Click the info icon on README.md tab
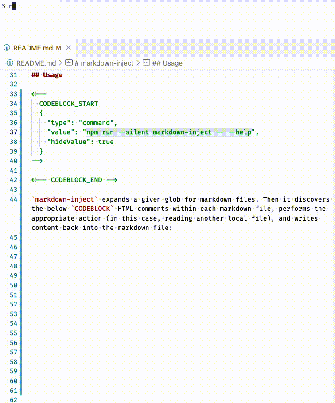Image resolution: width=335 pixels, height=403 pixels. (x=7, y=48)
